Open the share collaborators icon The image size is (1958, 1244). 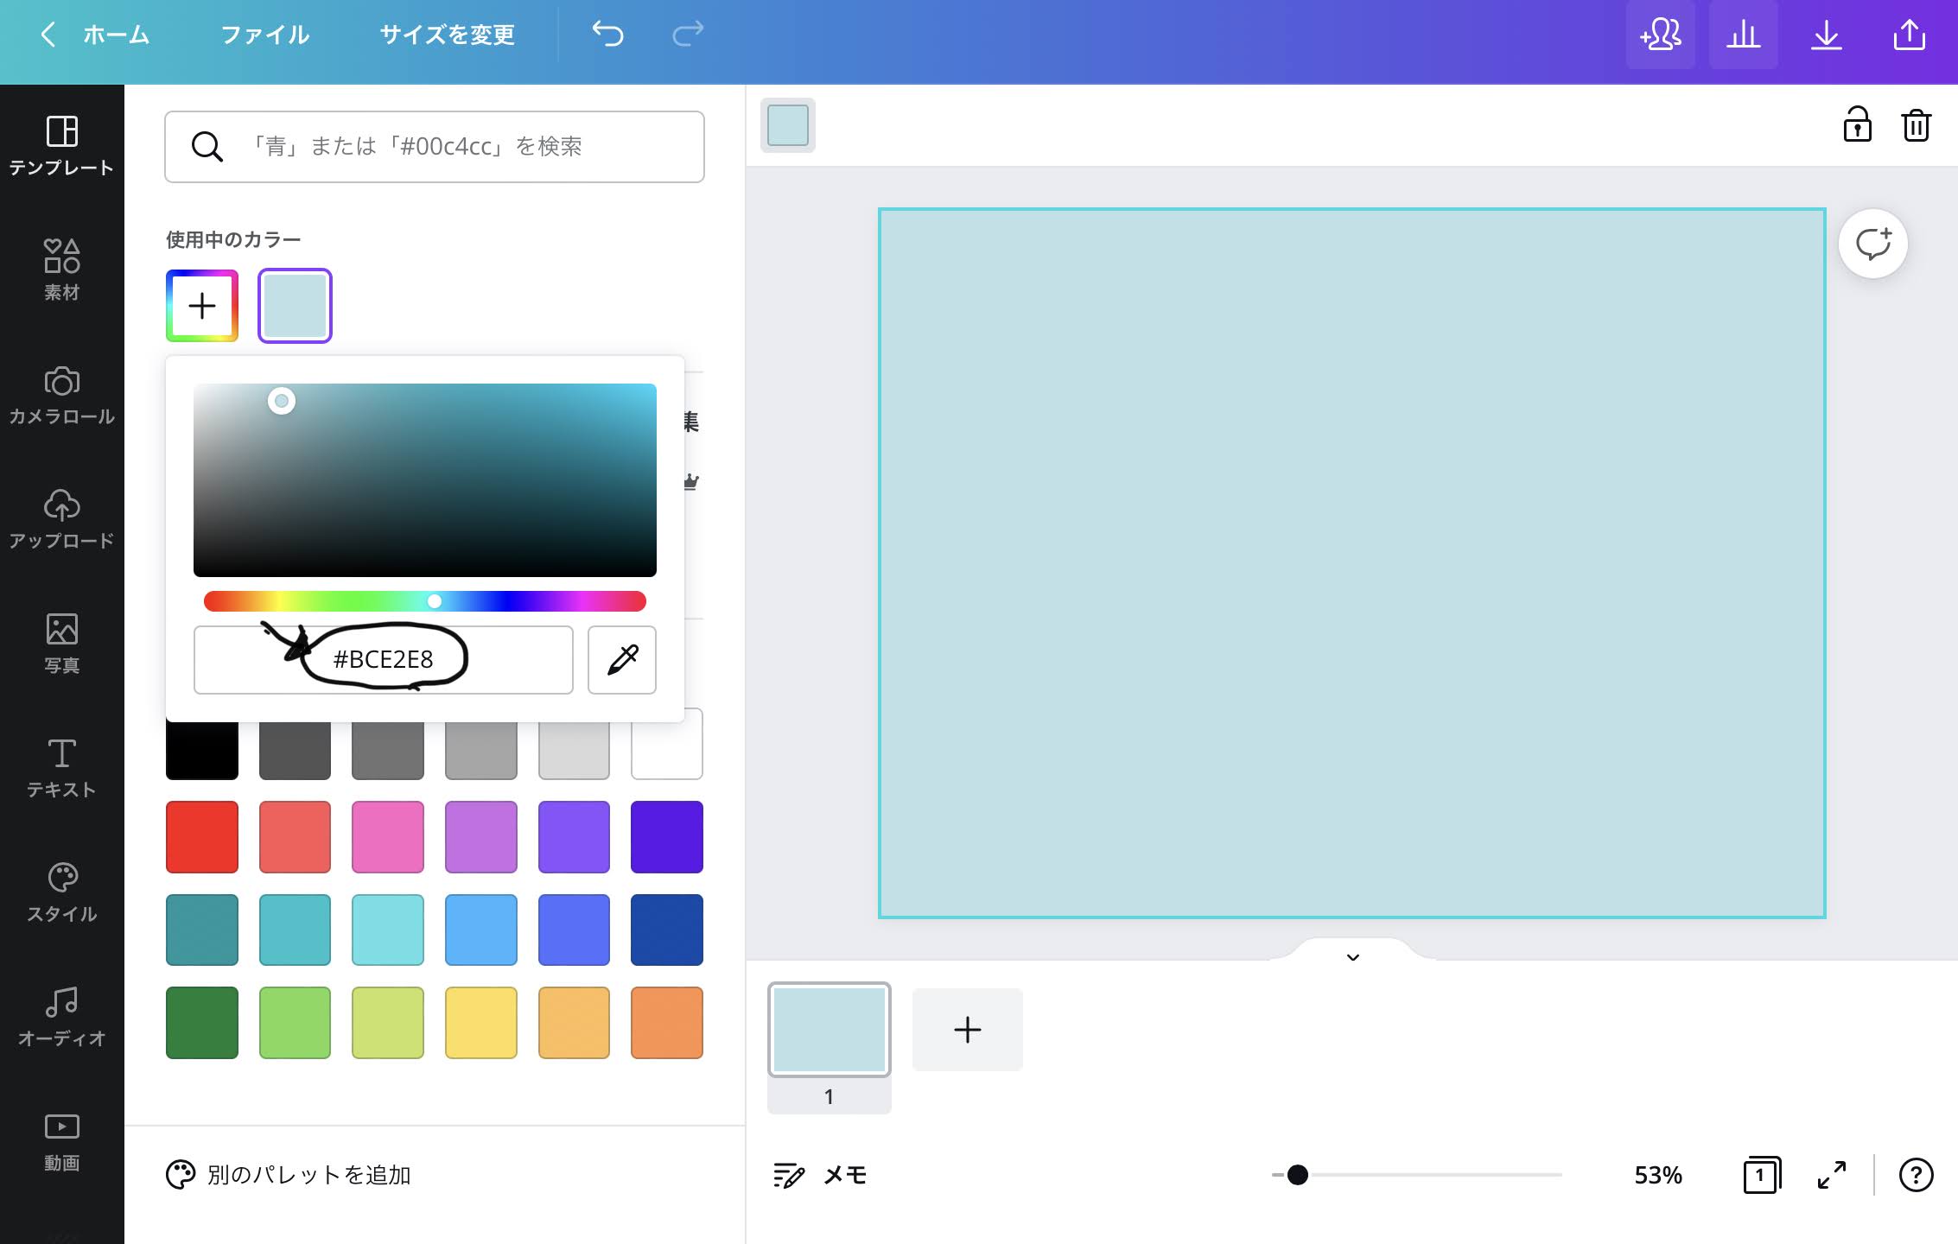1660,35
